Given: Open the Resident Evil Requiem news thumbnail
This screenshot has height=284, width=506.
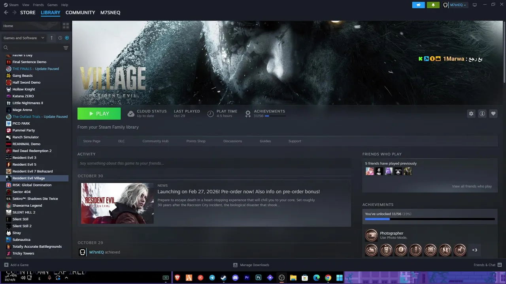Looking at the screenshot, I should (x=117, y=203).
